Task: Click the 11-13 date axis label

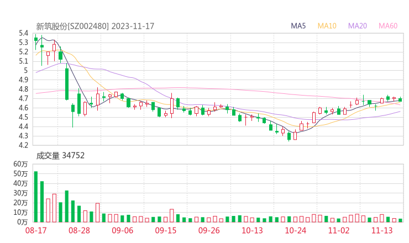Action: tap(382, 230)
